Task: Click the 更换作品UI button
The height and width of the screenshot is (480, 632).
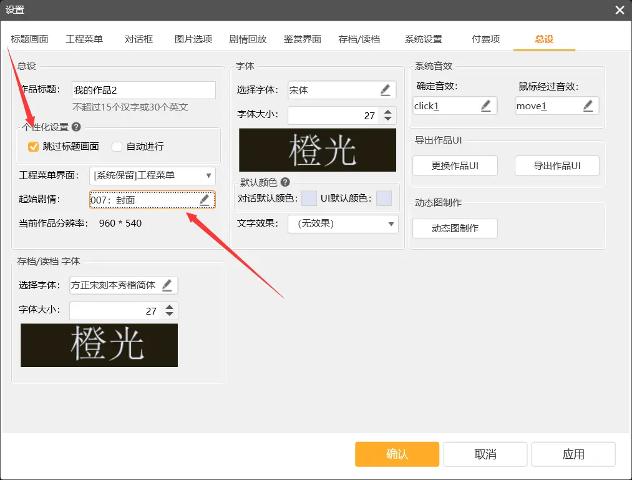Action: [x=454, y=165]
